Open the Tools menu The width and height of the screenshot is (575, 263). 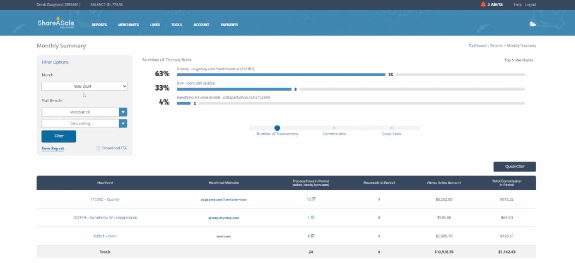pos(177,25)
